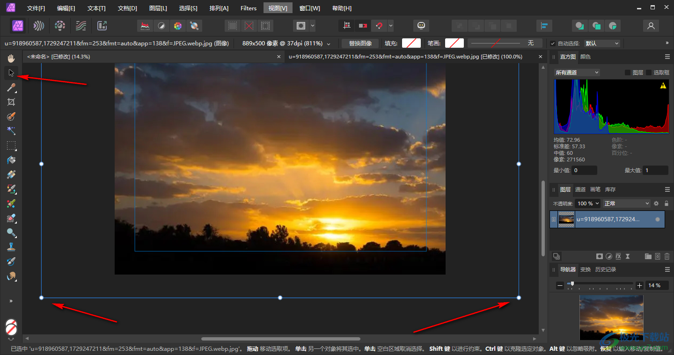Click the layer lock padlock icon
This screenshot has height=355, width=674.
click(x=667, y=203)
